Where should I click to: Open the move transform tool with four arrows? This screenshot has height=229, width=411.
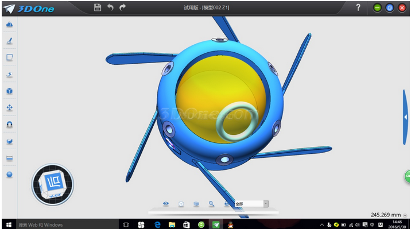[9, 108]
